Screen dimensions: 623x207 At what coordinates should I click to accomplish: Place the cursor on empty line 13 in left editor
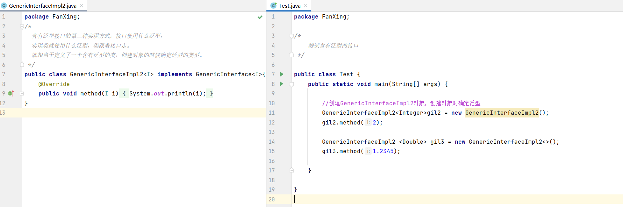(143, 113)
